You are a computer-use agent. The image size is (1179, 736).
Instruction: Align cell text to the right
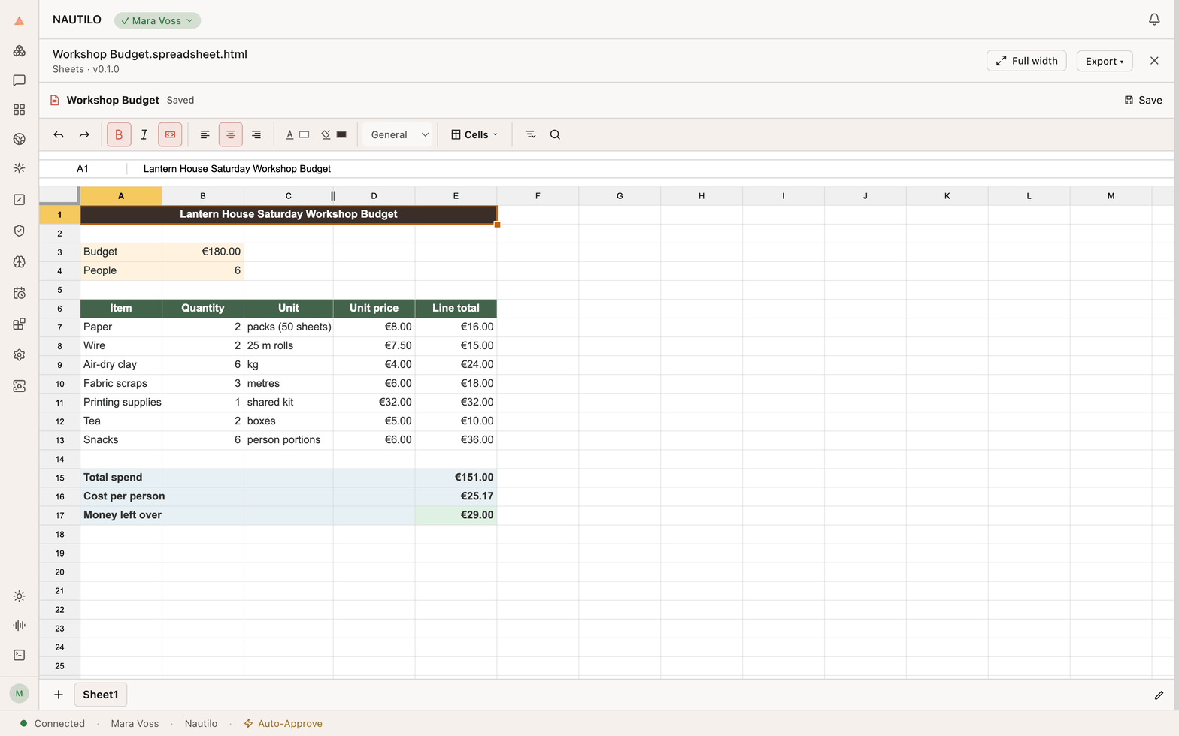pyautogui.click(x=256, y=134)
